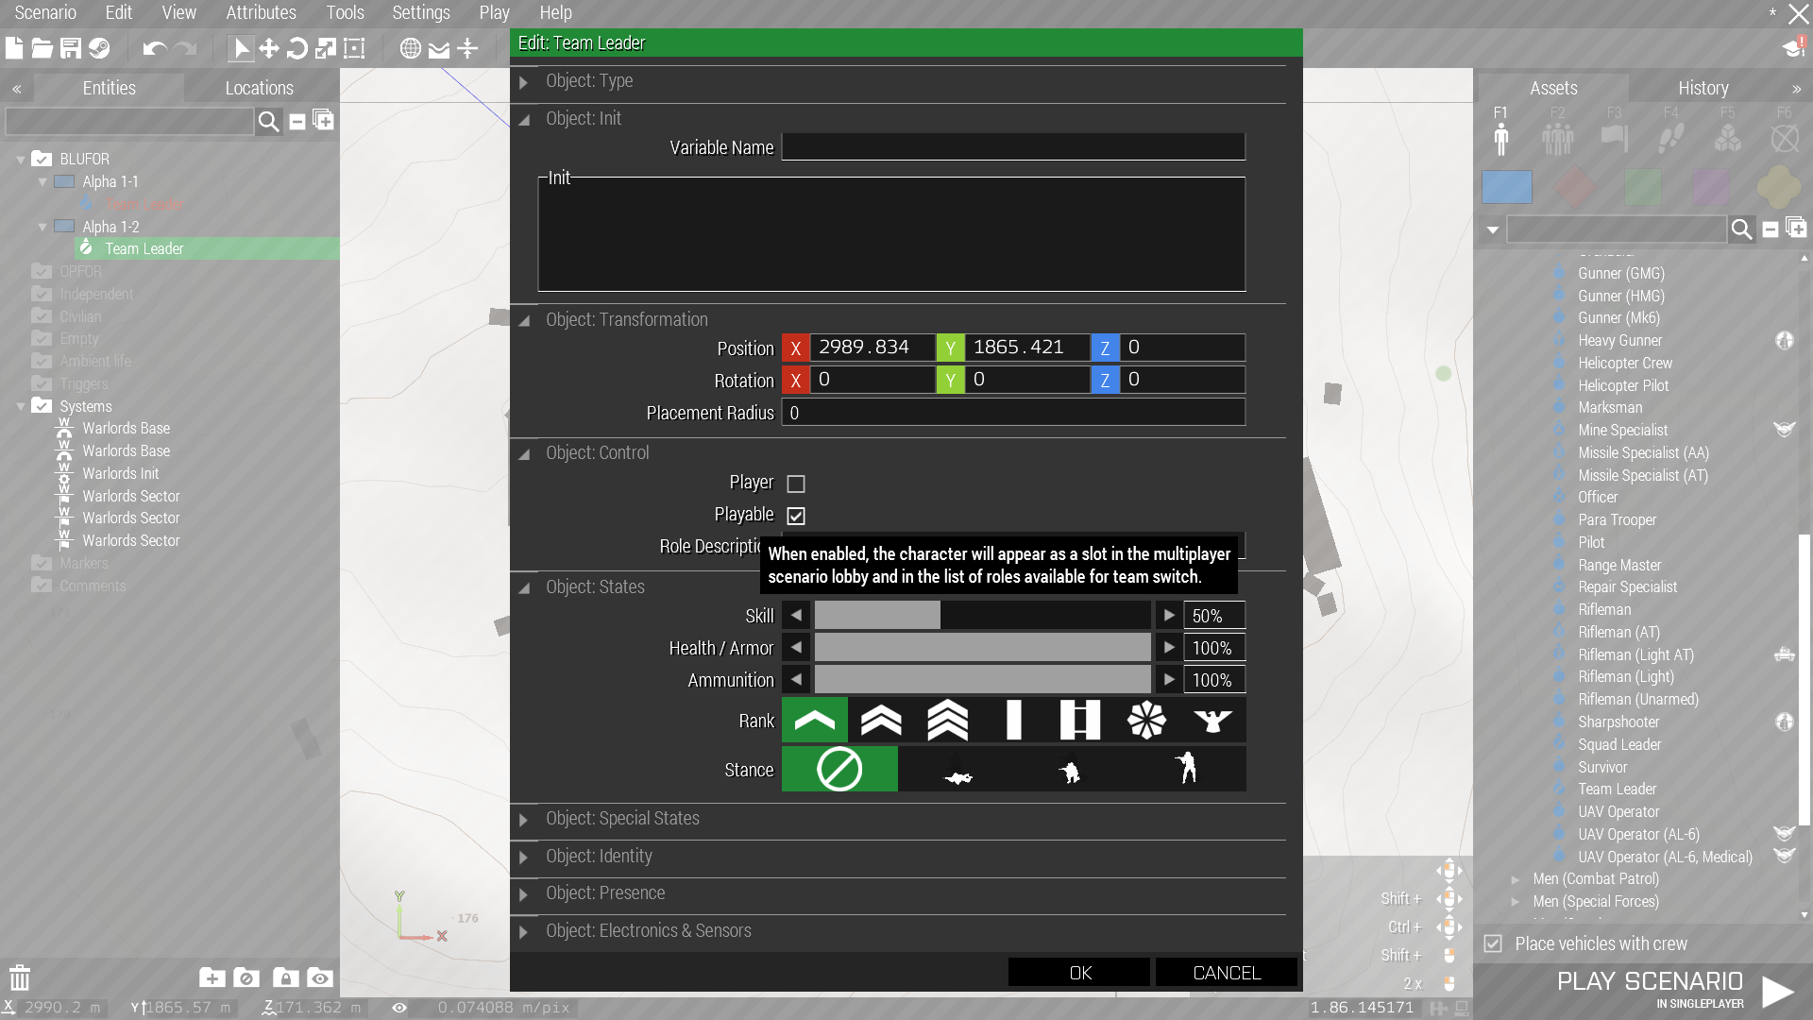Enable the Player checkbox
The image size is (1813, 1020).
tap(796, 484)
